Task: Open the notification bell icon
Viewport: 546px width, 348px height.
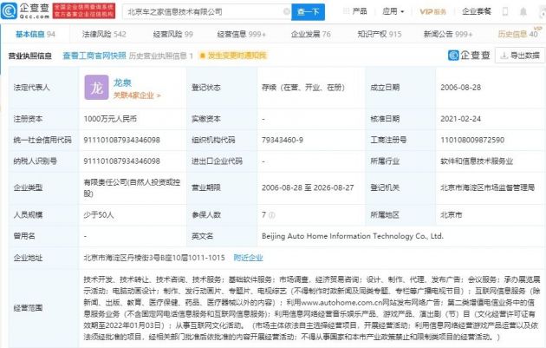Action: [523, 12]
